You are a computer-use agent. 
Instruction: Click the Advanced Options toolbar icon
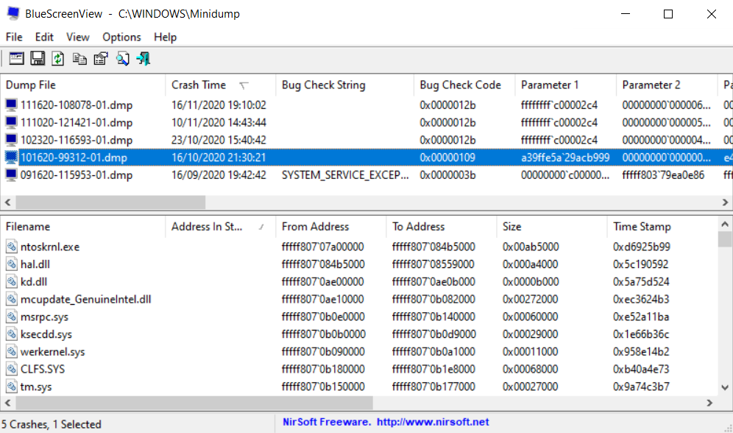pos(16,58)
